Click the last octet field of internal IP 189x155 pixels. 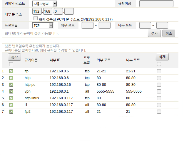click(x=69, y=11)
